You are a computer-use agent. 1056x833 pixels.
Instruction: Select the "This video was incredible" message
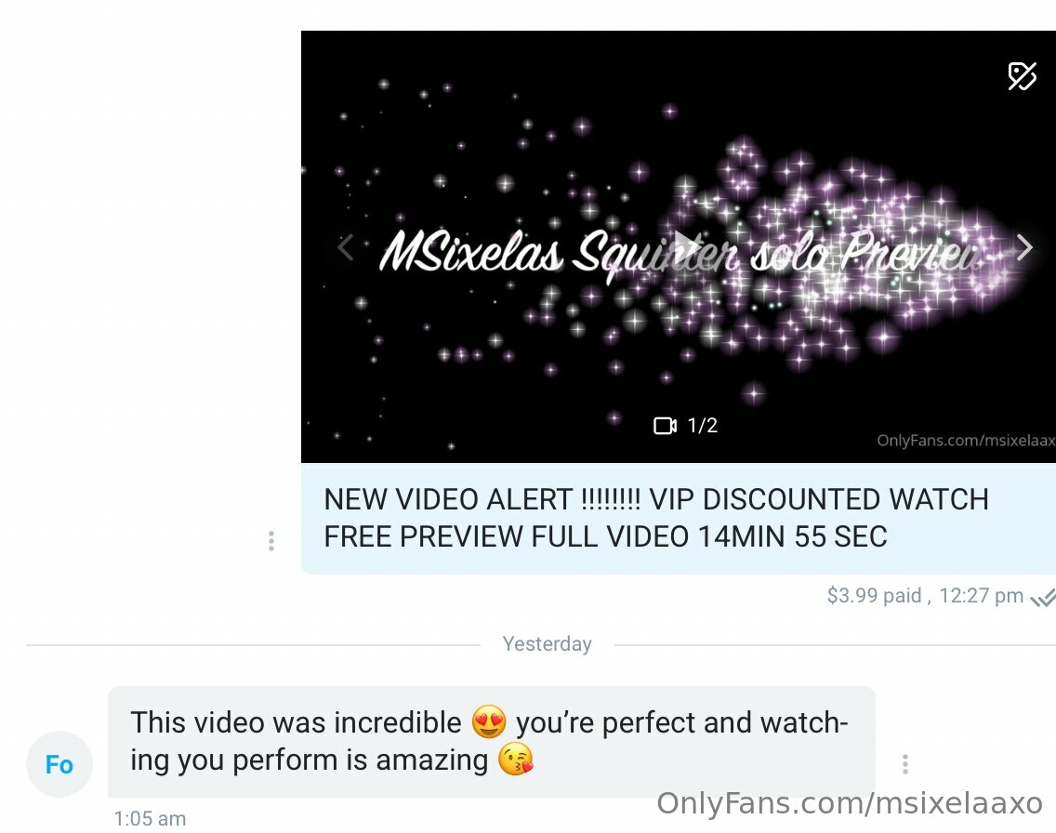(492, 741)
